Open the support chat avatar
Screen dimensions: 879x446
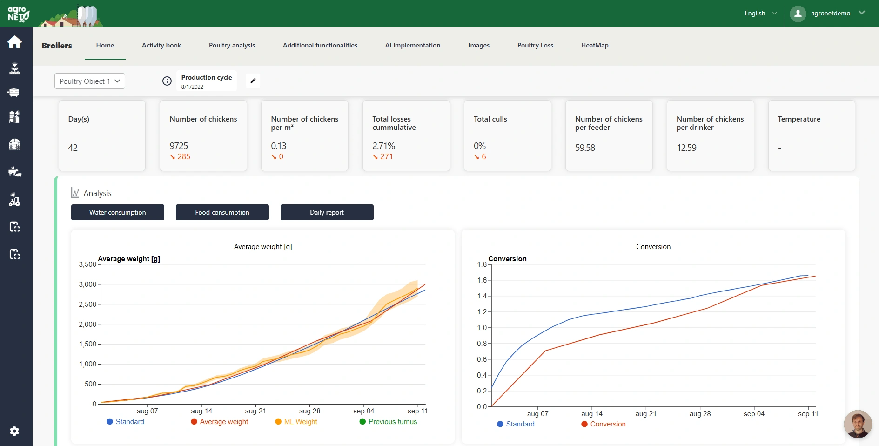[858, 424]
